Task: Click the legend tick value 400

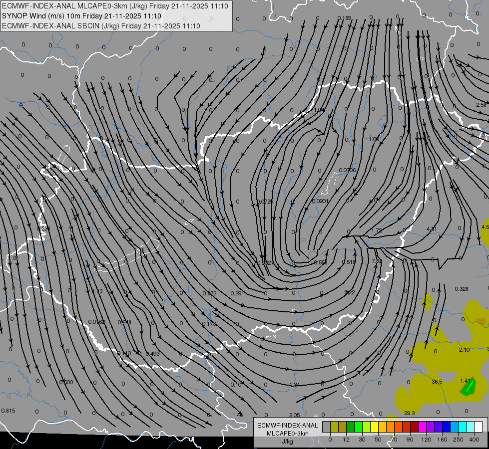Action: tap(474, 440)
